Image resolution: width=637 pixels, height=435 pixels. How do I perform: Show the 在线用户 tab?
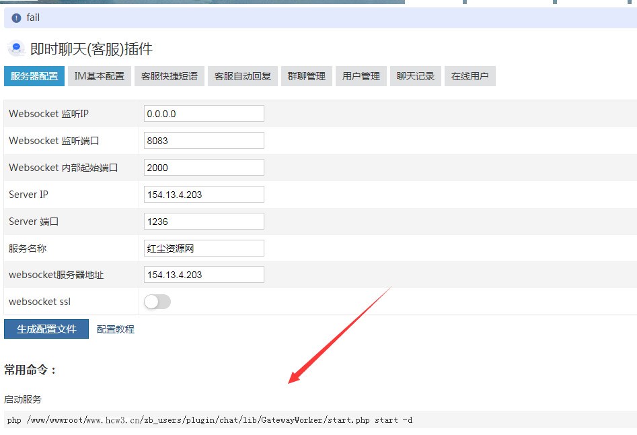pyautogui.click(x=470, y=76)
